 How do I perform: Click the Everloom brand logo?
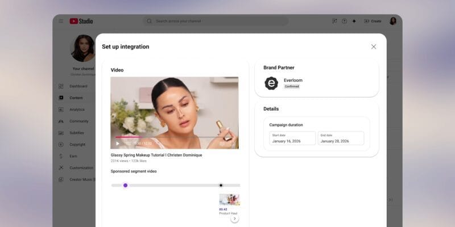tap(271, 83)
